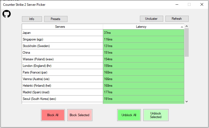Click the 168ms latency cell

[143, 85]
